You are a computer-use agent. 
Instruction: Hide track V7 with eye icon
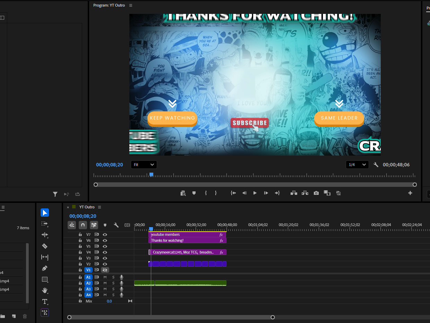pyautogui.click(x=105, y=235)
